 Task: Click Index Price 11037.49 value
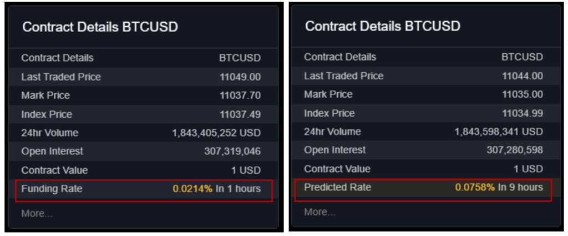pos(240,114)
